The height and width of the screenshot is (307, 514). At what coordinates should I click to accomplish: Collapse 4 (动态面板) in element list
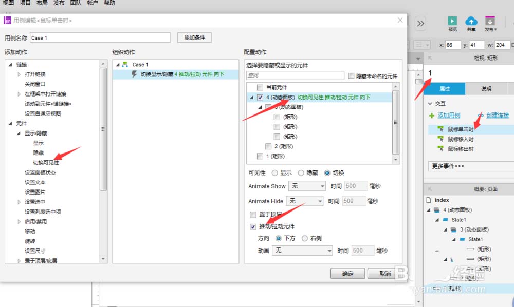252,97
